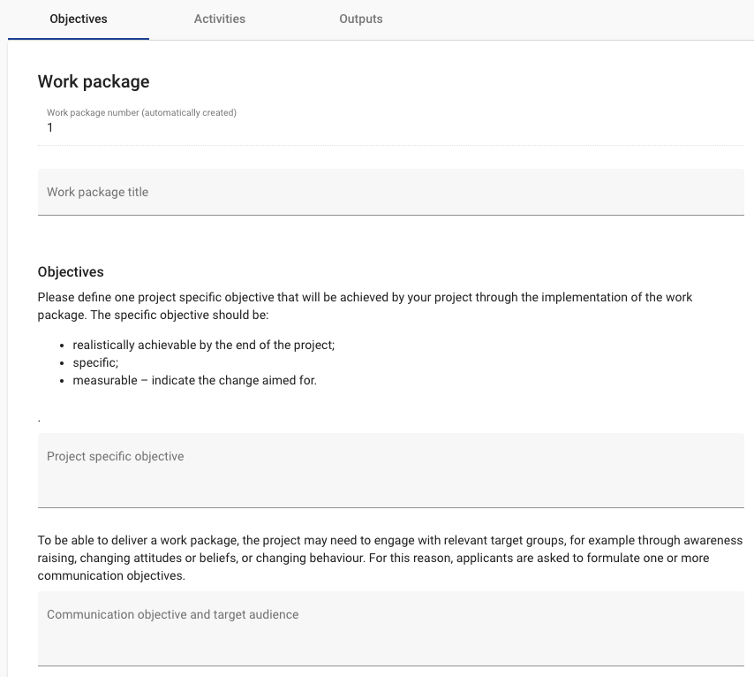Click the 'realistically achievable' bullet point

pos(203,346)
